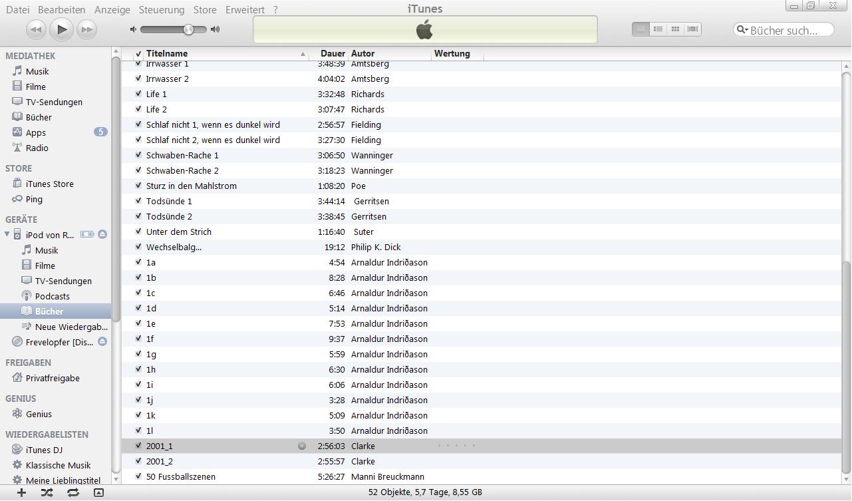Viewport: 852px width, 501px height.
Task: Mute via the low-volume speaker icon
Action: coord(133,29)
